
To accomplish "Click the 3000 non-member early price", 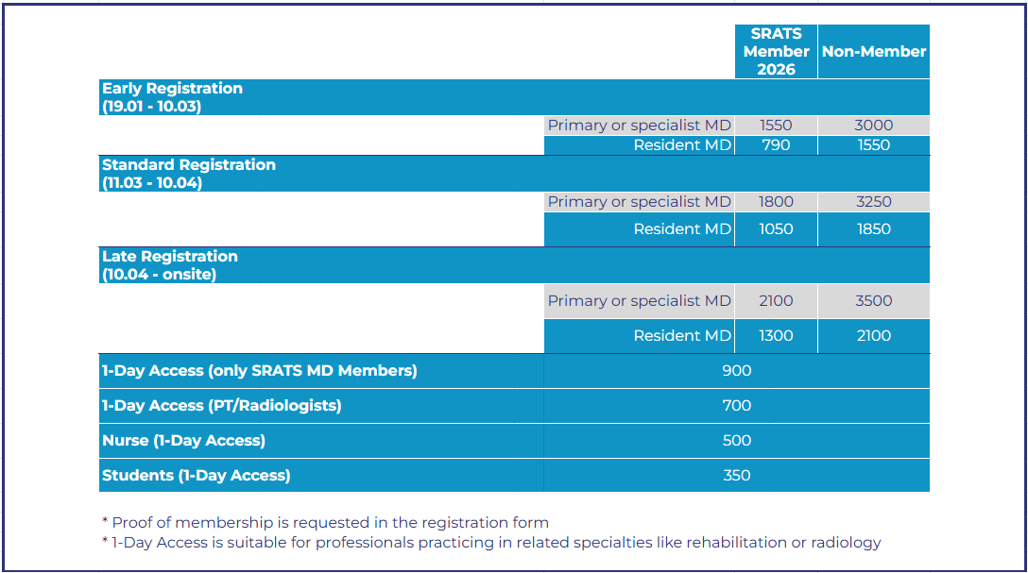I will (874, 126).
